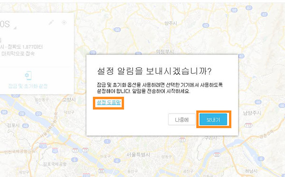This screenshot has width=285, height=177.
Task: Open the 설정 도움말 help link
Action: tap(109, 103)
